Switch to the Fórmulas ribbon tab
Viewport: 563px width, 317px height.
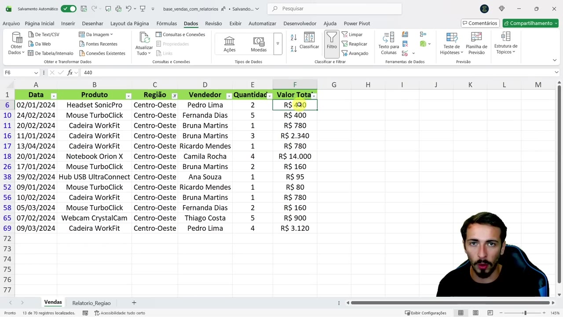[167, 23]
